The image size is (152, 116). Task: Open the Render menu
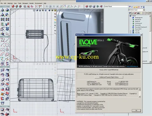tap(31, 3)
